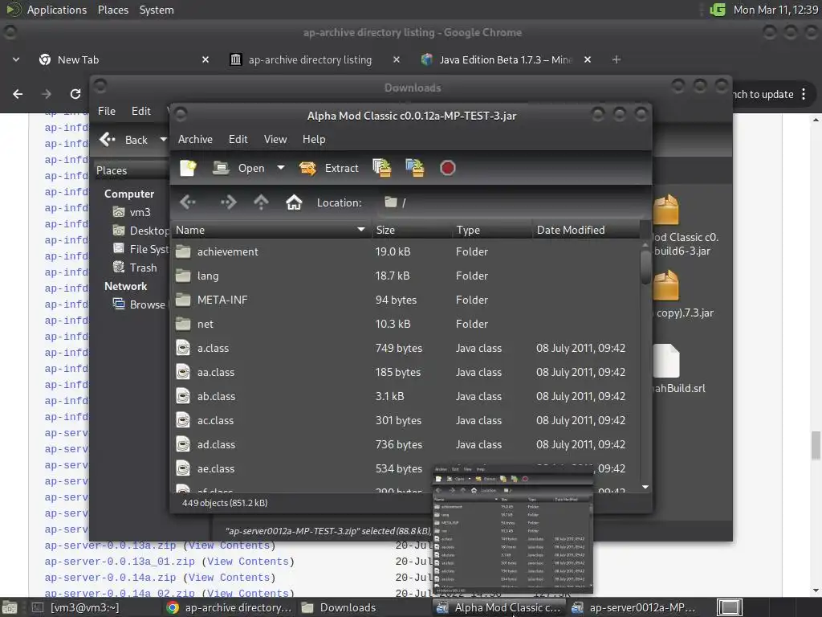Select the ad.class file
This screenshot has height=617, width=822.
pyautogui.click(x=405, y=445)
